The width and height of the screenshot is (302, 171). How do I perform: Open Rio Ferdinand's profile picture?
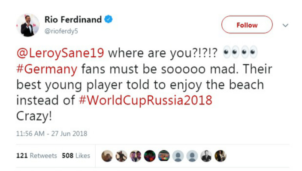click(x=28, y=25)
